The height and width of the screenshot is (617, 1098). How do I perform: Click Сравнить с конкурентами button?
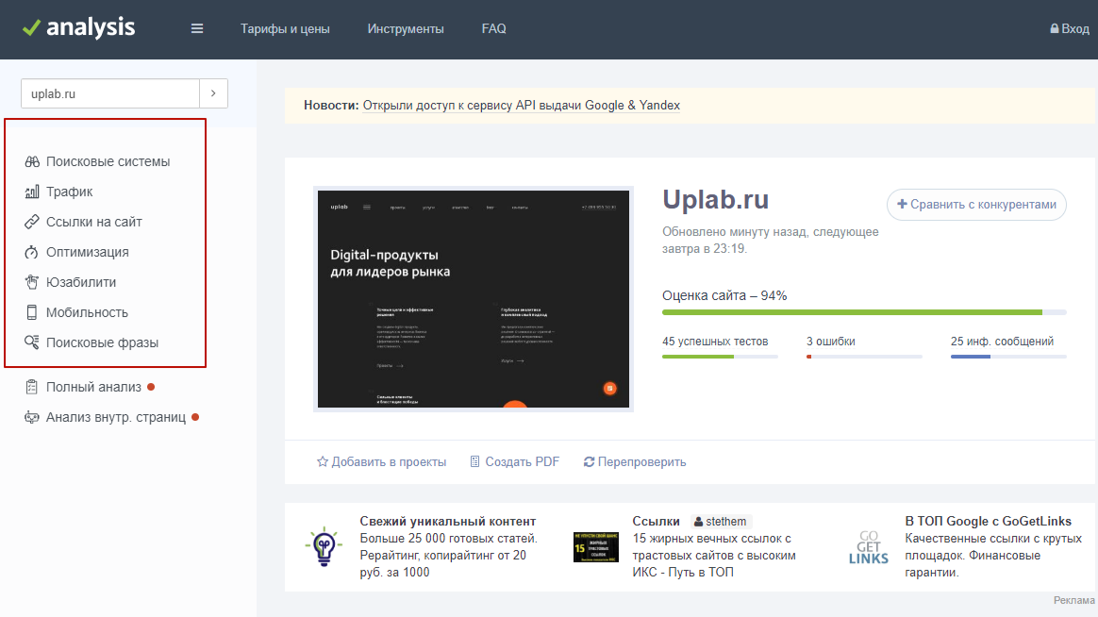point(976,205)
